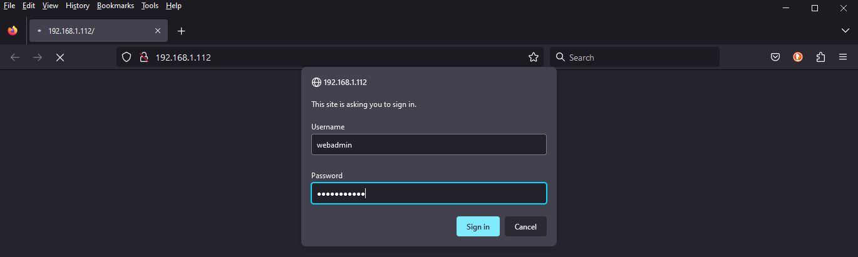Stop loading the page
Image resolution: width=858 pixels, height=257 pixels.
[59, 58]
